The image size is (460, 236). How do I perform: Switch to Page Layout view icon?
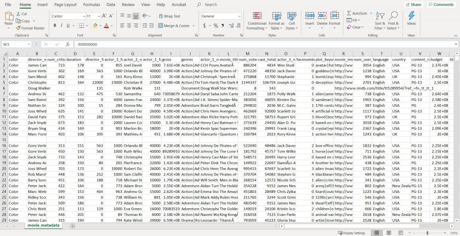(389, 233)
